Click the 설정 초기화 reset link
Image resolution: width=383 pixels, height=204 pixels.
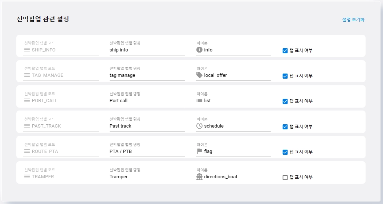click(353, 20)
